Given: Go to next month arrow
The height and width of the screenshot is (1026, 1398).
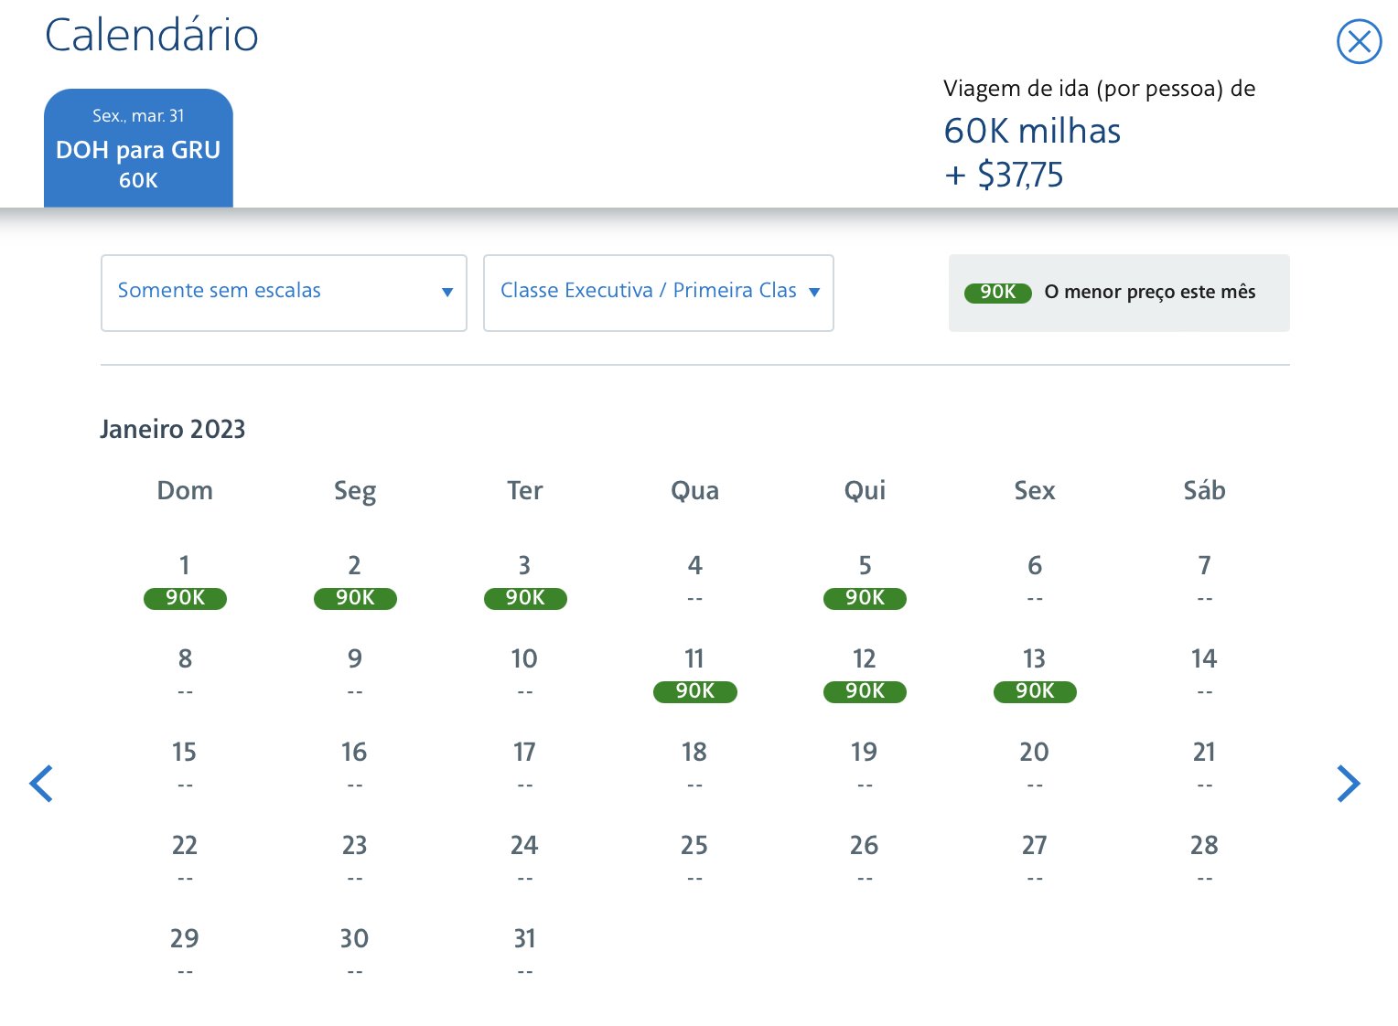Looking at the screenshot, I should [x=1348, y=784].
